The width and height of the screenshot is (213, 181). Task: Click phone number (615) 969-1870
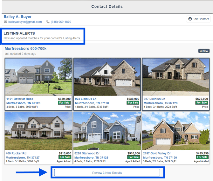tap(61, 22)
